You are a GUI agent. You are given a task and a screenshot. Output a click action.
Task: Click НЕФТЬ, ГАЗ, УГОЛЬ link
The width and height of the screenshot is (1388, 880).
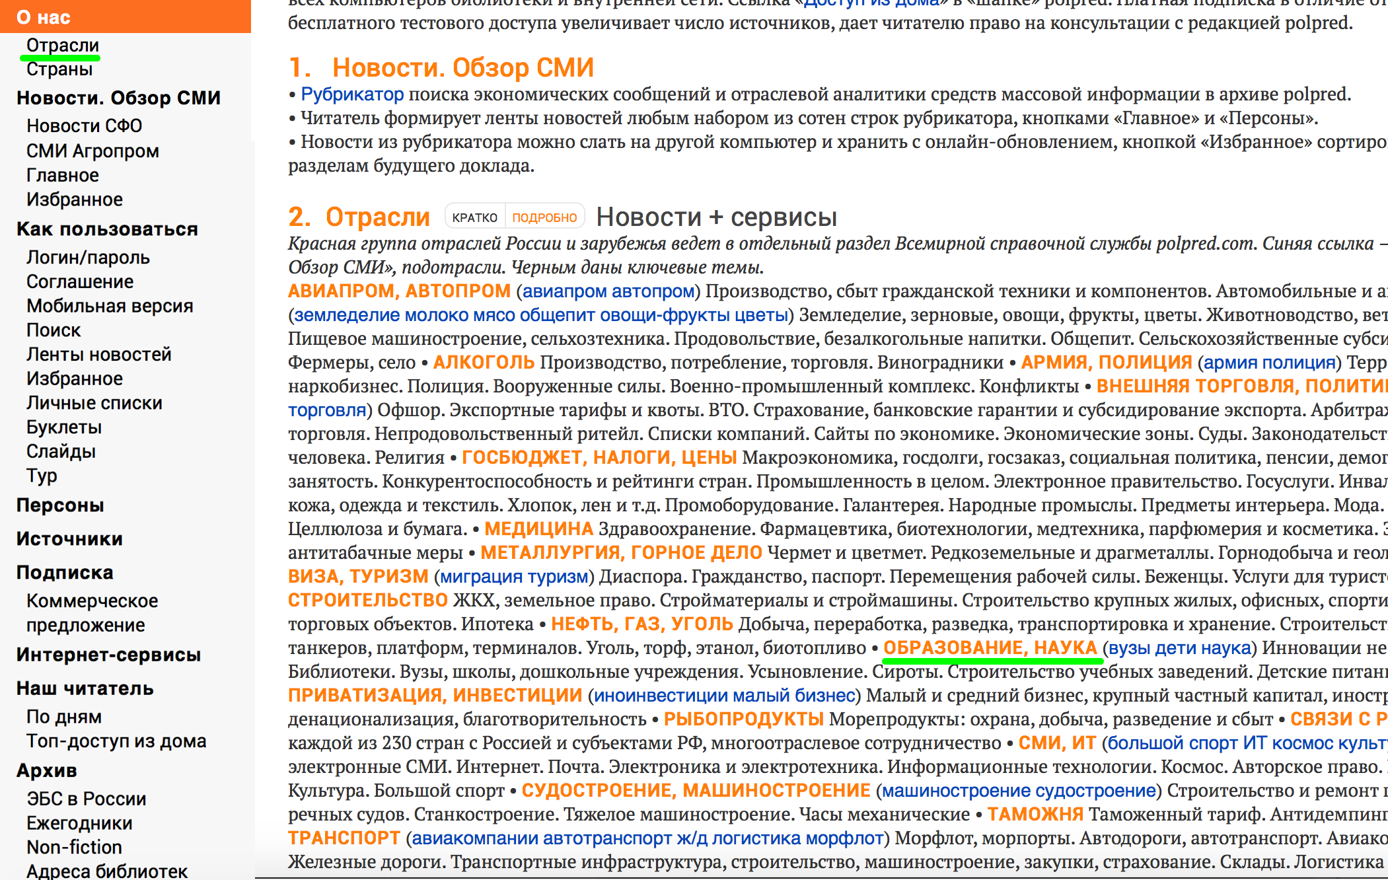point(641,624)
